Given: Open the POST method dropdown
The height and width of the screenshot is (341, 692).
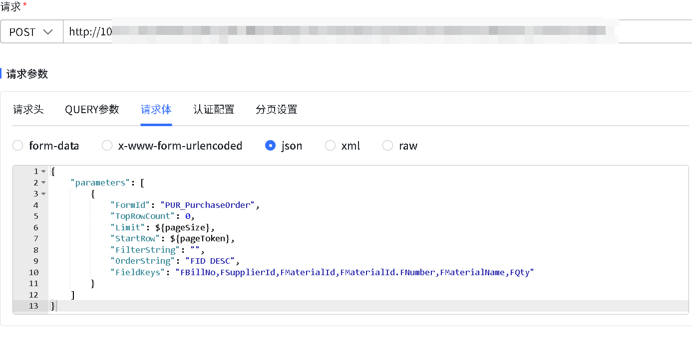Looking at the screenshot, I should coord(31,32).
